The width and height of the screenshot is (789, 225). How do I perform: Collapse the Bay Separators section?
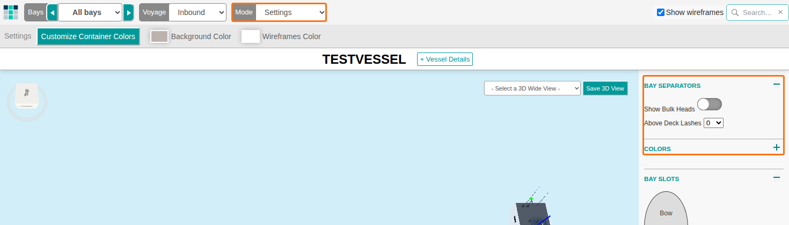click(x=776, y=84)
